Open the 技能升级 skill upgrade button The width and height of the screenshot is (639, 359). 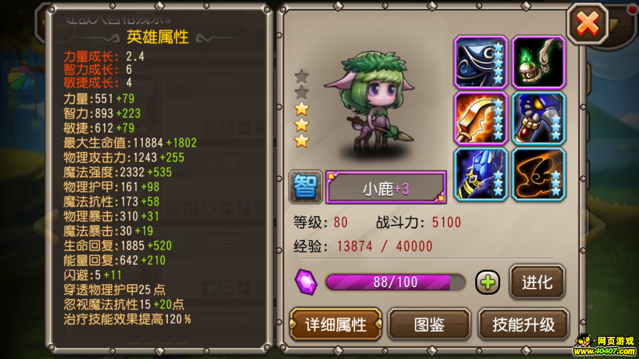[524, 325]
